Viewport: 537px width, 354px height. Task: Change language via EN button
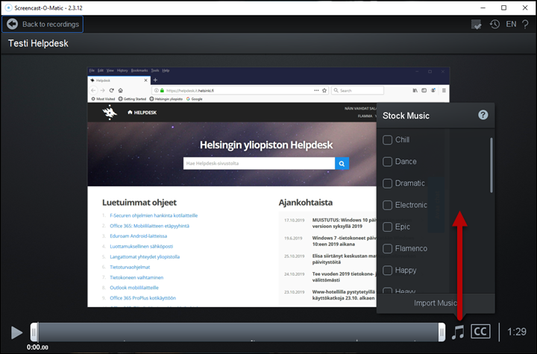[x=511, y=25]
